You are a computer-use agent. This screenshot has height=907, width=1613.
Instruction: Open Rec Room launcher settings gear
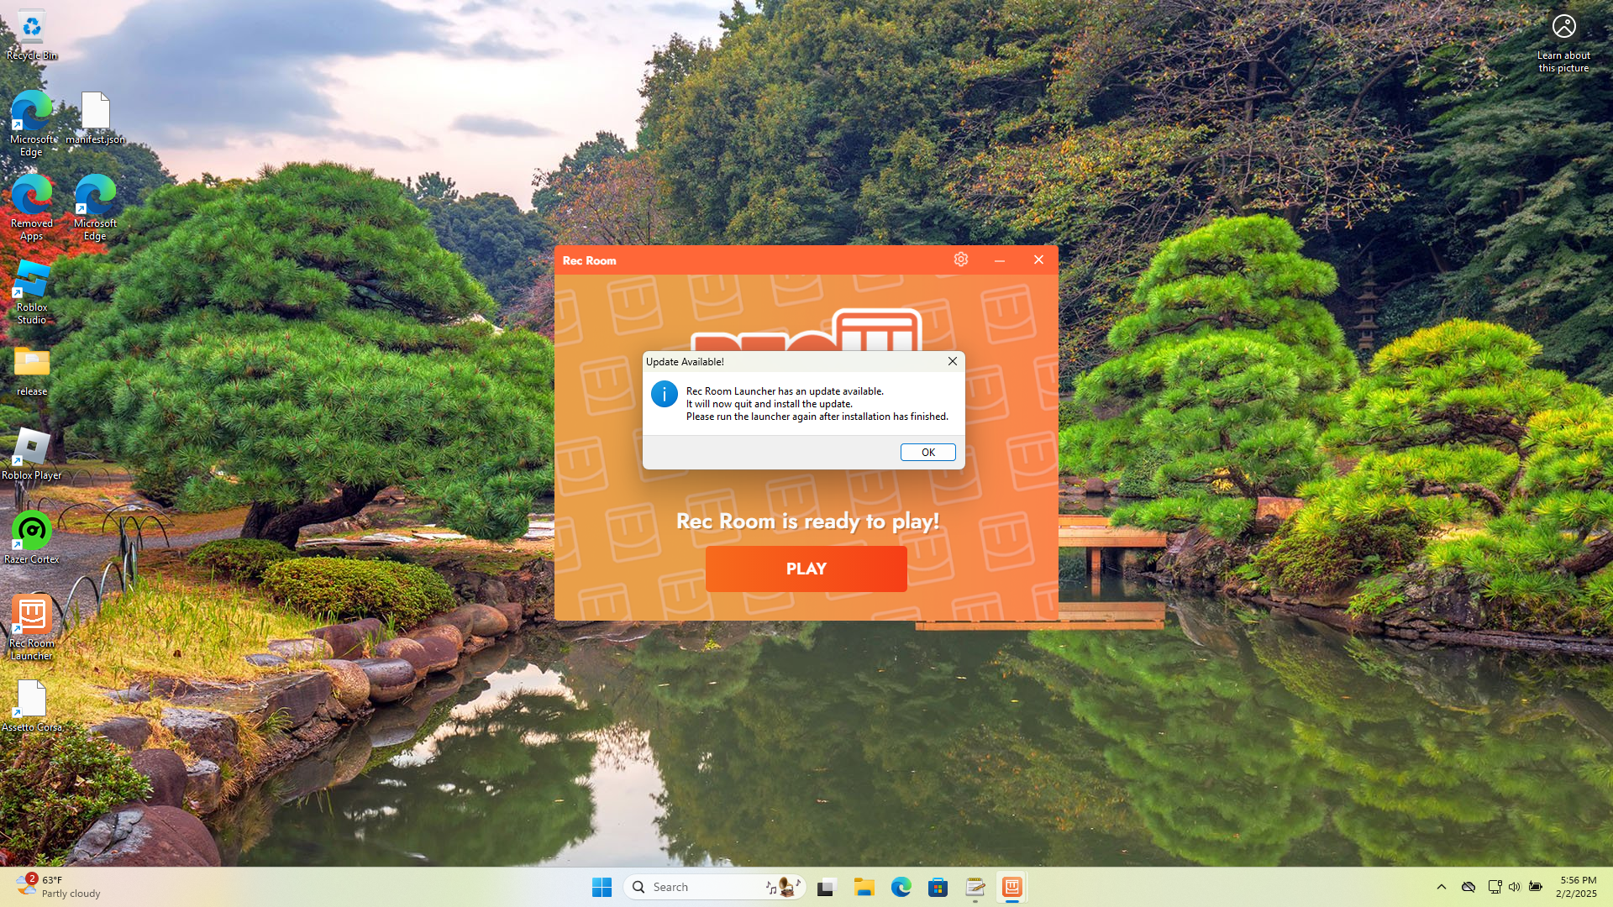(x=961, y=260)
